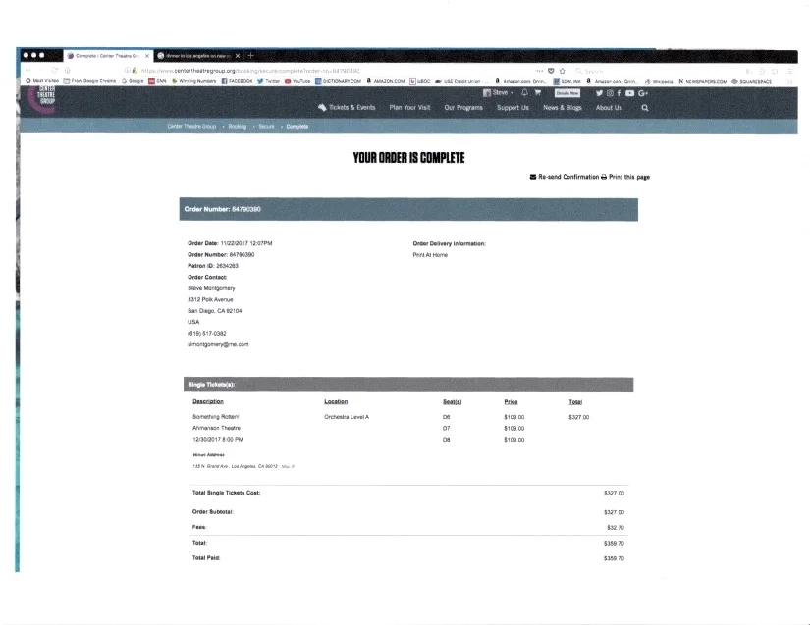This screenshot has height=625, width=810.
Task: Click the site search magnifier icon
Action: (x=645, y=108)
